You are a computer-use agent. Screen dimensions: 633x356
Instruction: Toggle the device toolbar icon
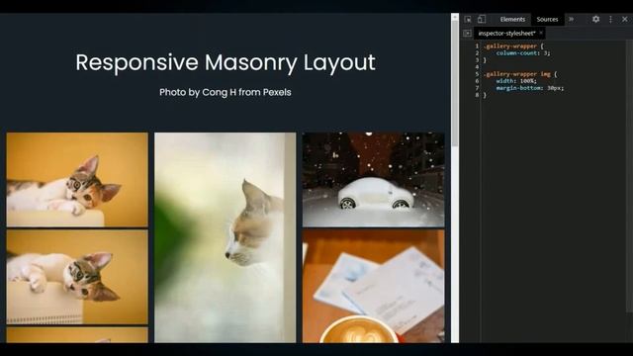click(x=482, y=20)
